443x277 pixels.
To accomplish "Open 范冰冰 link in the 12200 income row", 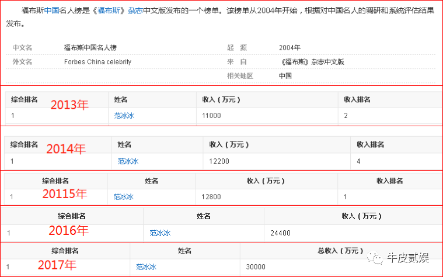I will click(128, 161).
